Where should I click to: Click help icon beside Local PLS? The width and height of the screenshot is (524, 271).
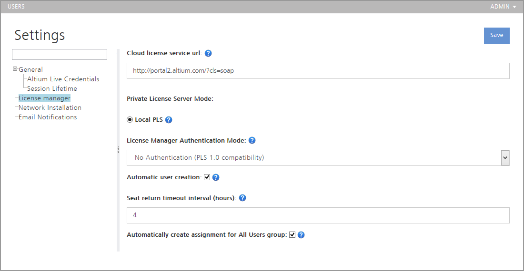click(x=169, y=120)
